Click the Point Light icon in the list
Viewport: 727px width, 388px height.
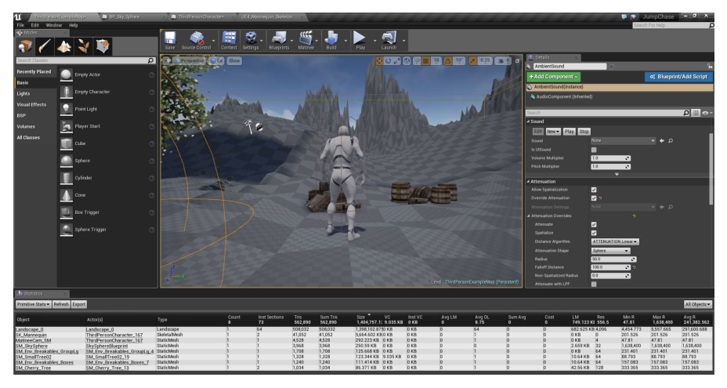67,109
